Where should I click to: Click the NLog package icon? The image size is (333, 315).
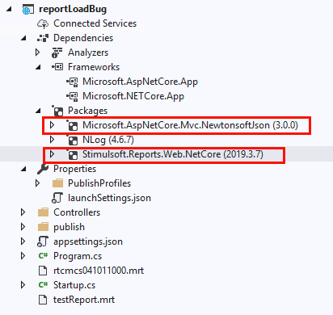(x=72, y=140)
